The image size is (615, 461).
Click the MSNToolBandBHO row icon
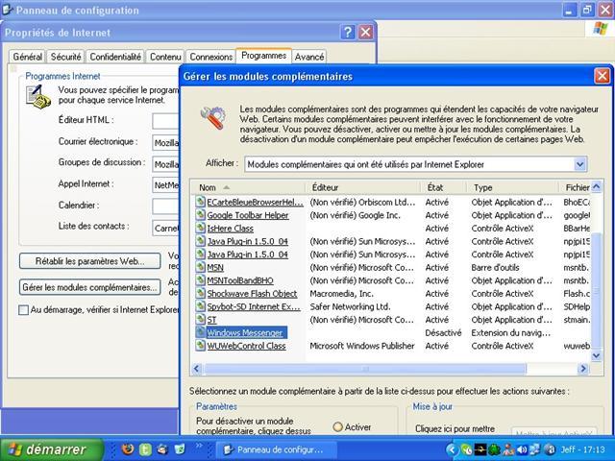point(201,280)
